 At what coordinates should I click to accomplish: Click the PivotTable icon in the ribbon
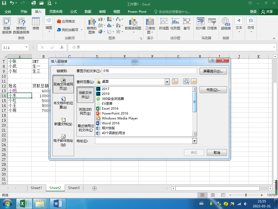[x=7, y=25]
